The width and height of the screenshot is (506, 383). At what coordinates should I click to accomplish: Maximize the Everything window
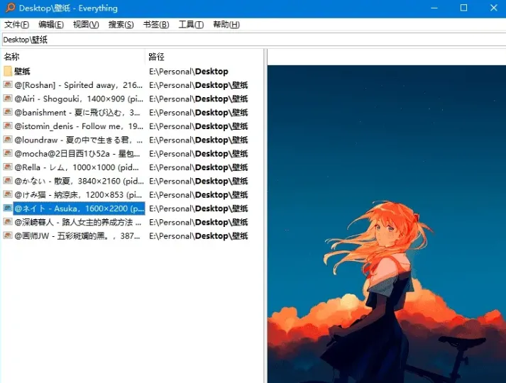463,8
